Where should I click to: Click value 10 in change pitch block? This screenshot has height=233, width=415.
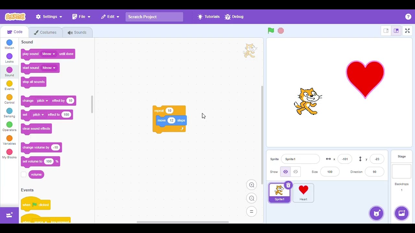[70, 101]
